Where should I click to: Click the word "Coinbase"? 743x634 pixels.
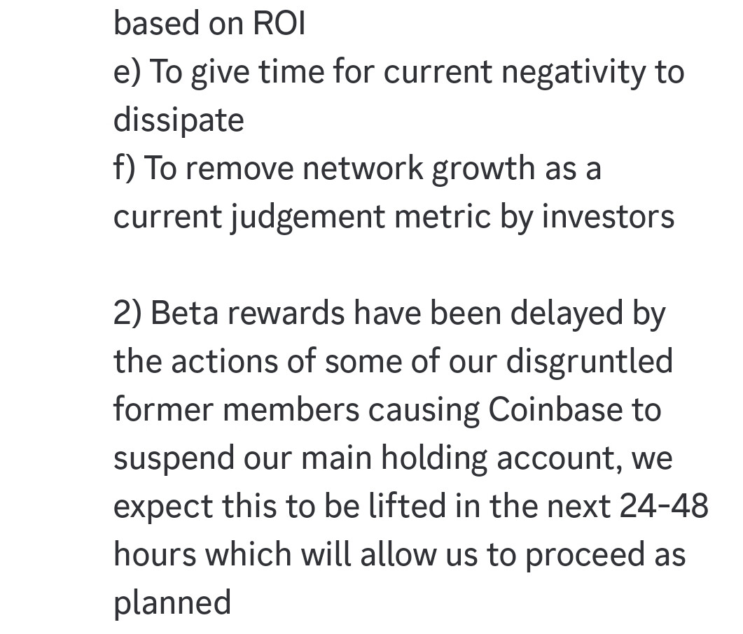[x=555, y=409]
